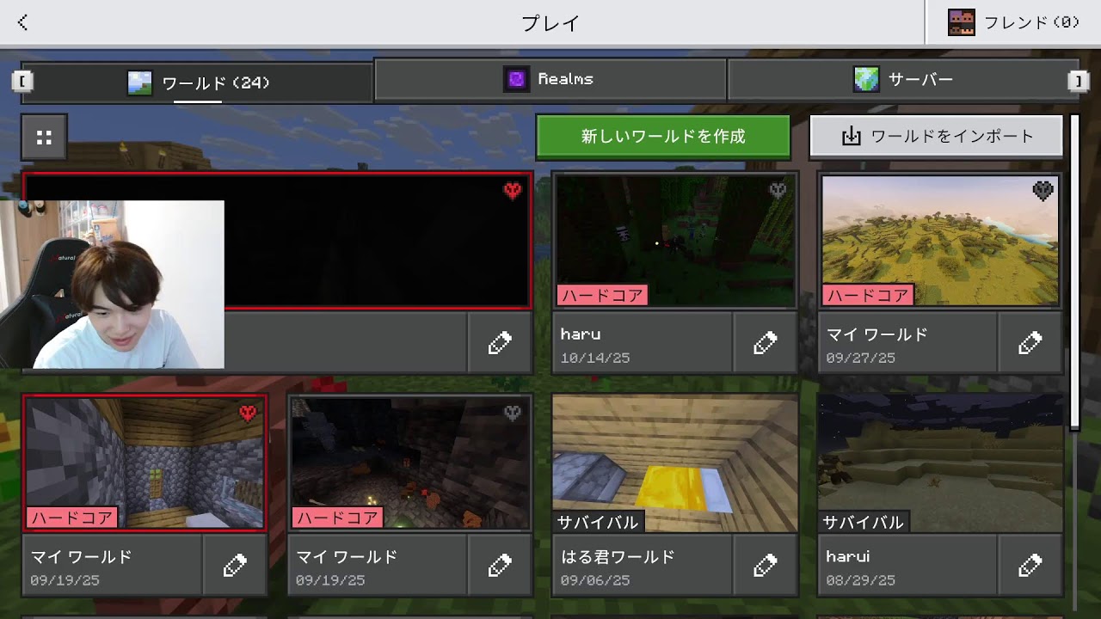Open edit pencil for haru world

pyautogui.click(x=765, y=342)
